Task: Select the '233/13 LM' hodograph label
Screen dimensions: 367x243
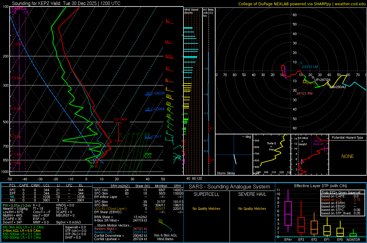Action: (x=310, y=67)
